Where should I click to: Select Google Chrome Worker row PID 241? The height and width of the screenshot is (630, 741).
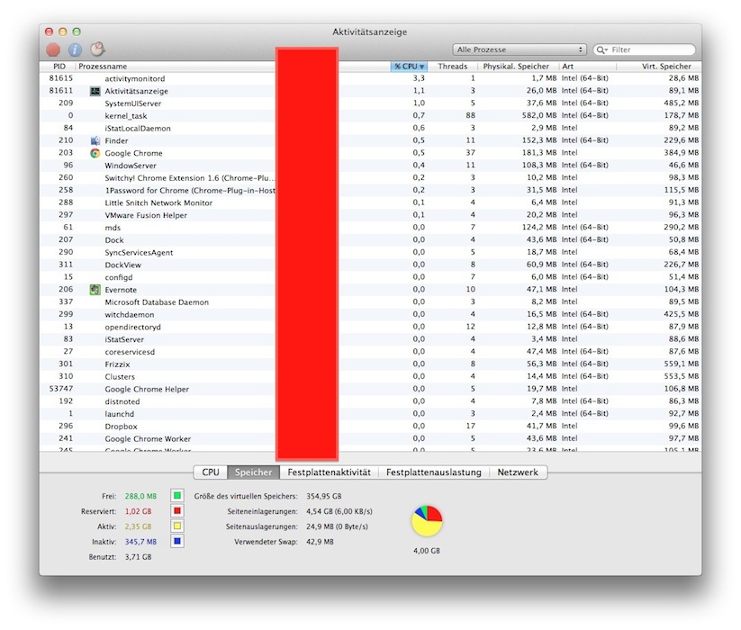371,438
